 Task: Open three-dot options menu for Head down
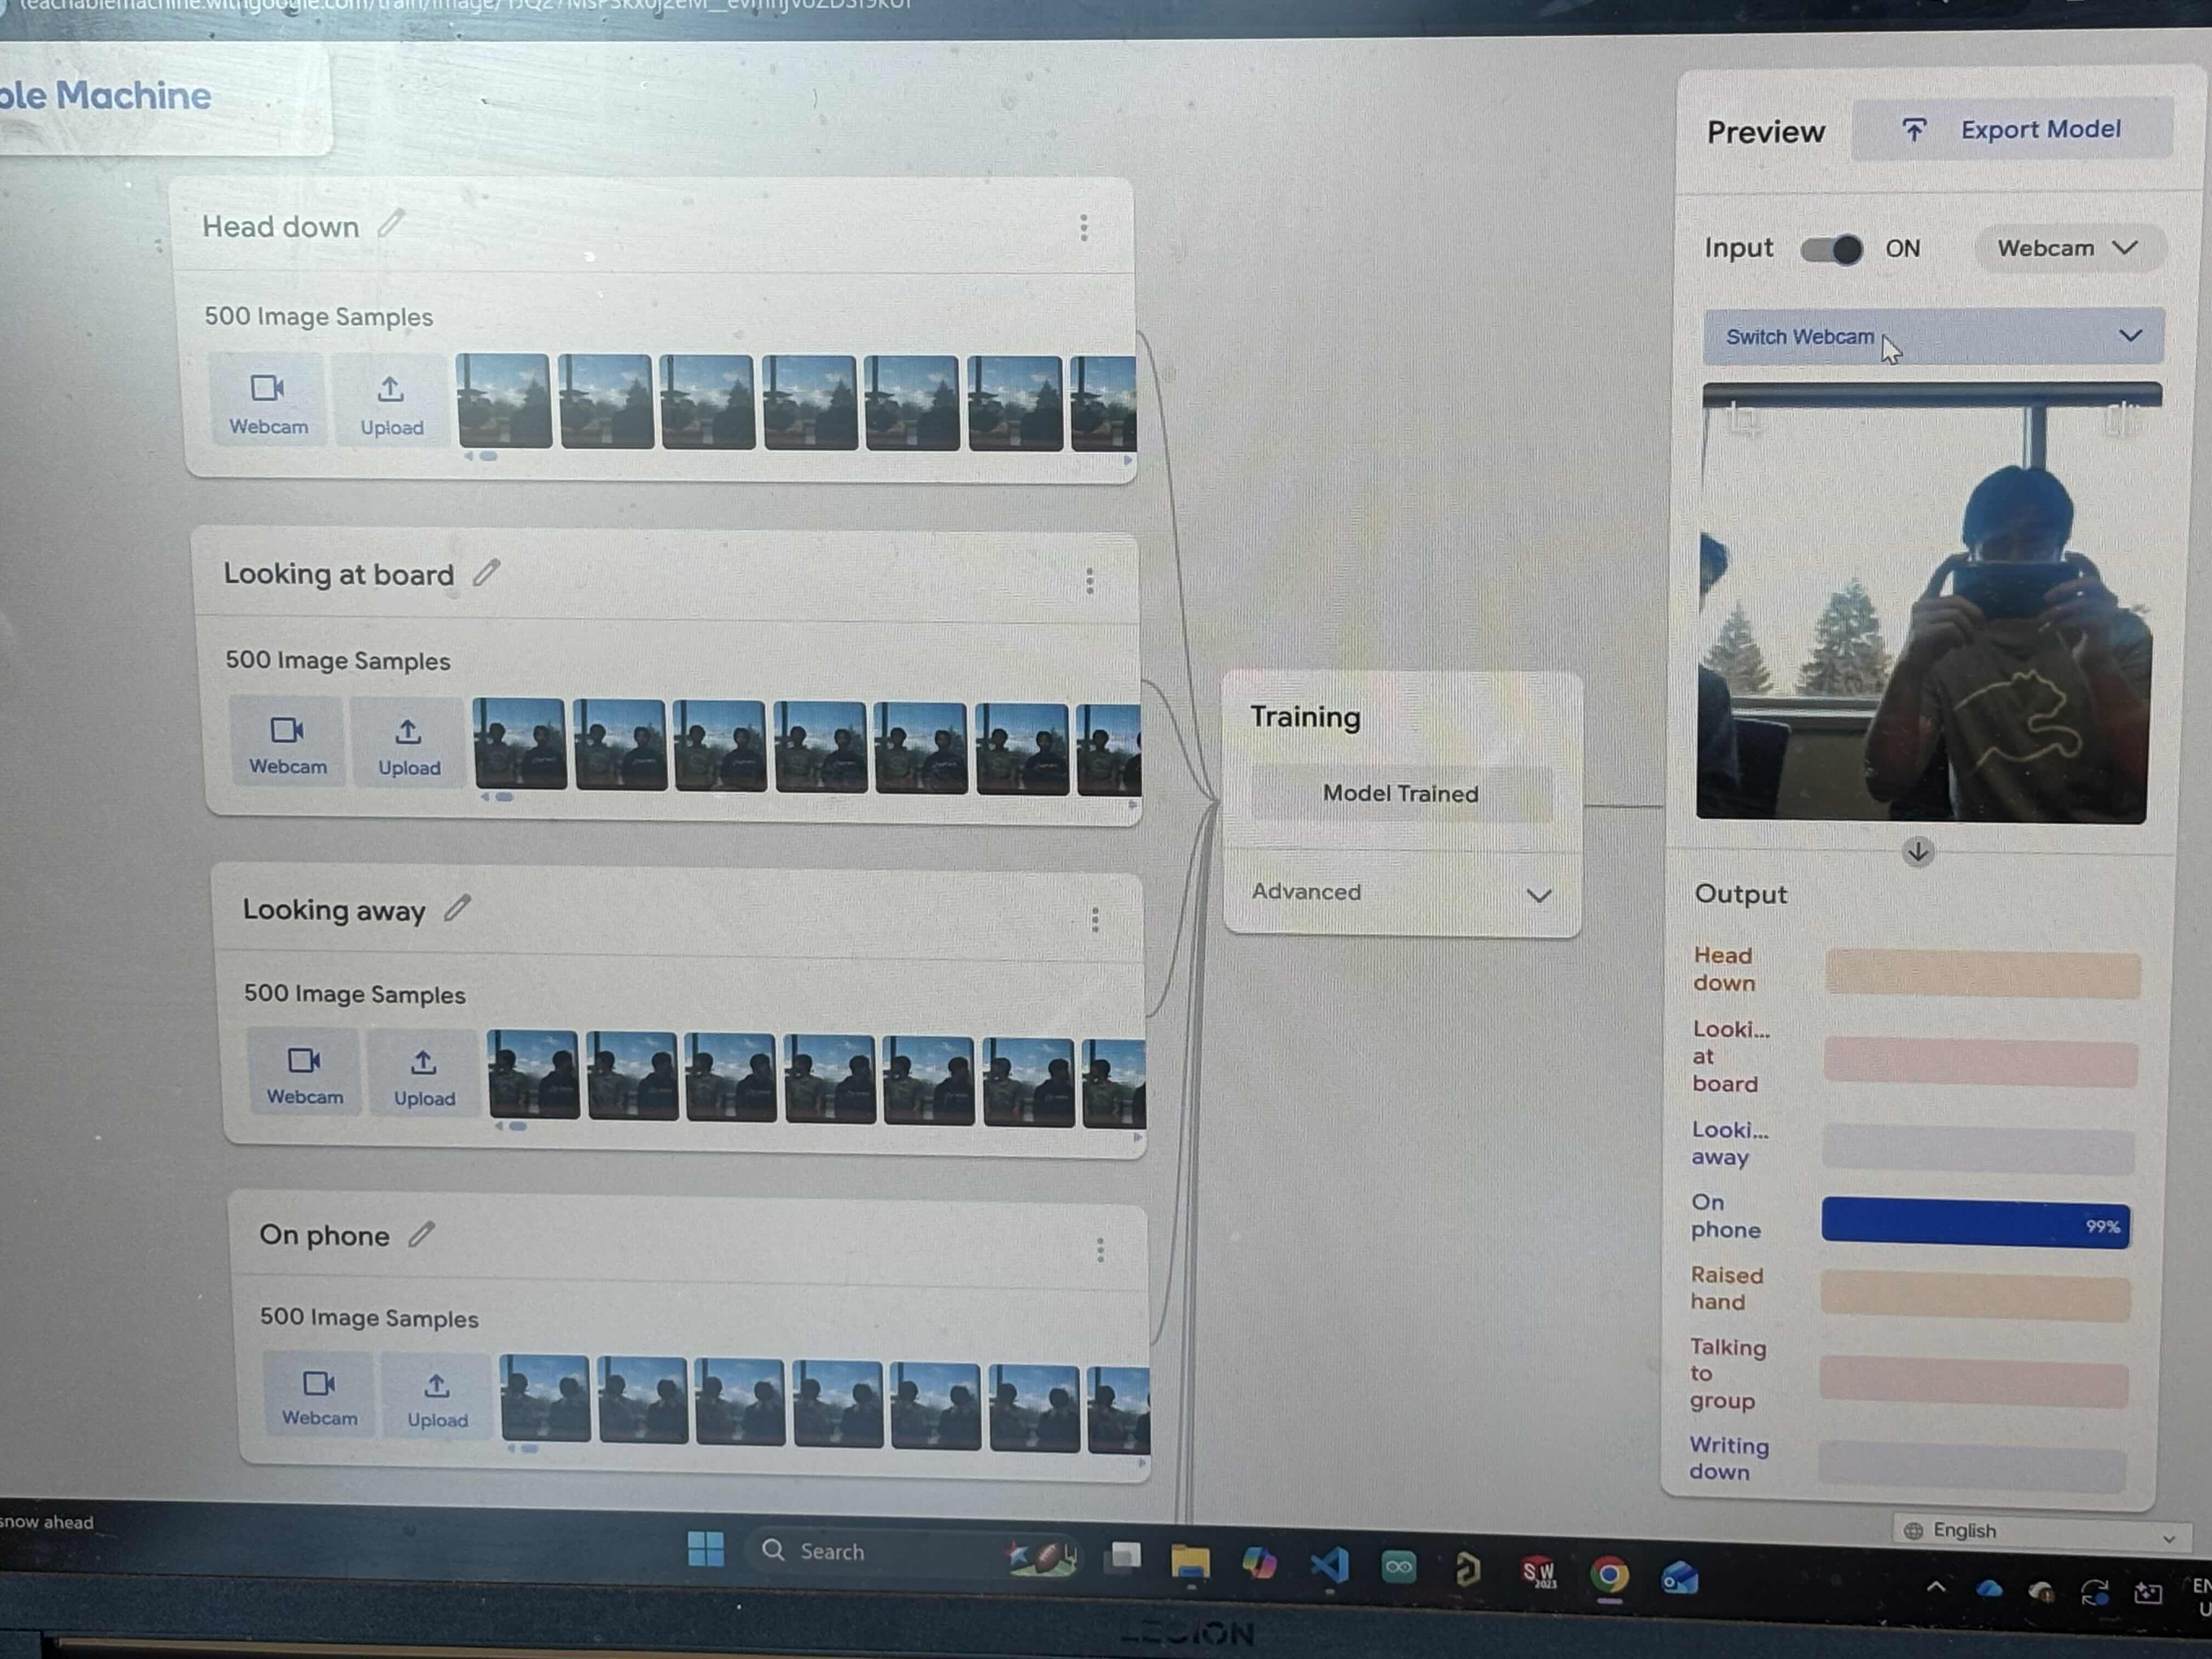1083,228
